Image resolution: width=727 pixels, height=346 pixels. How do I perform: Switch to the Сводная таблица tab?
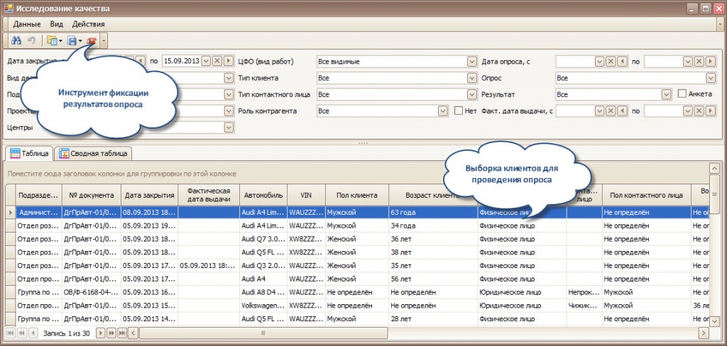[93, 152]
